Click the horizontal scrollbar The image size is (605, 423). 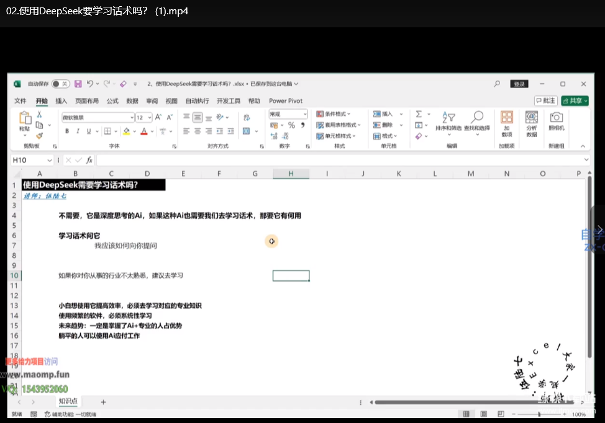pos(475,402)
